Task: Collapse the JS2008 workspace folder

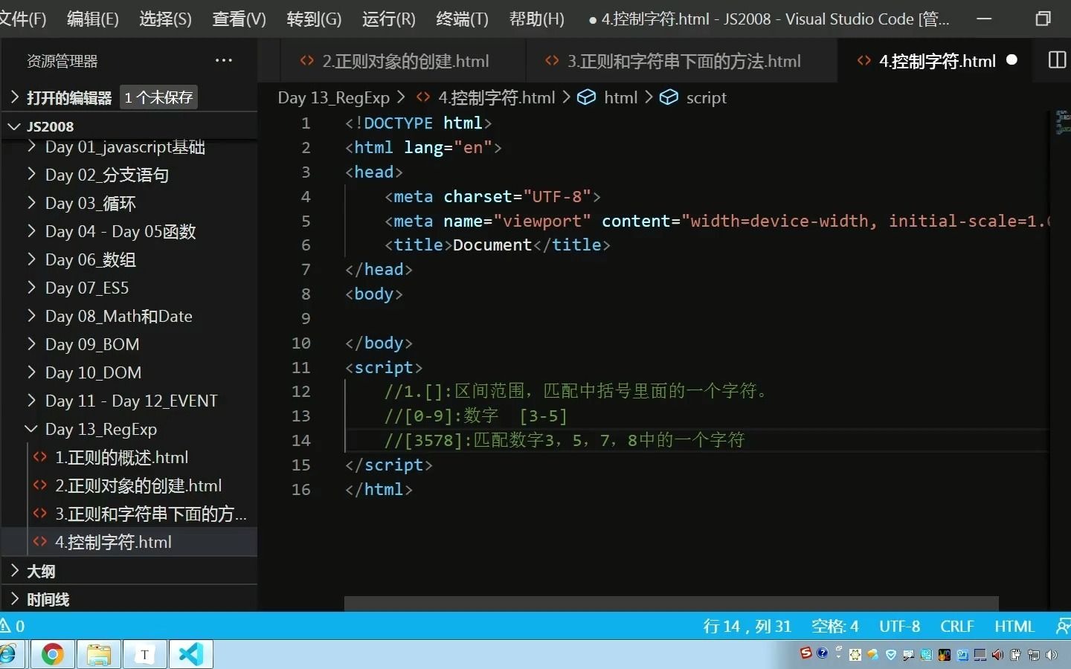Action: click(x=13, y=126)
